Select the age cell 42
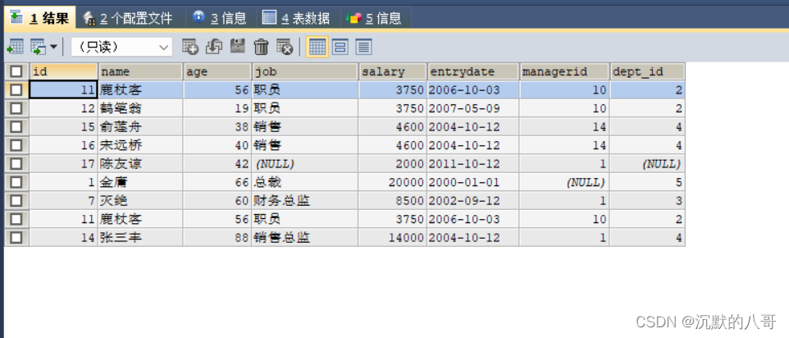Image resolution: width=789 pixels, height=338 pixels. point(217,163)
